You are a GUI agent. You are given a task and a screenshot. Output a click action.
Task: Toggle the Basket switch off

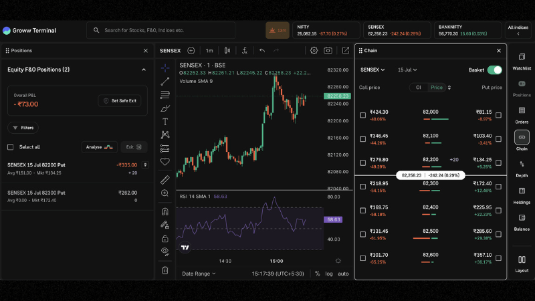tap(494, 70)
